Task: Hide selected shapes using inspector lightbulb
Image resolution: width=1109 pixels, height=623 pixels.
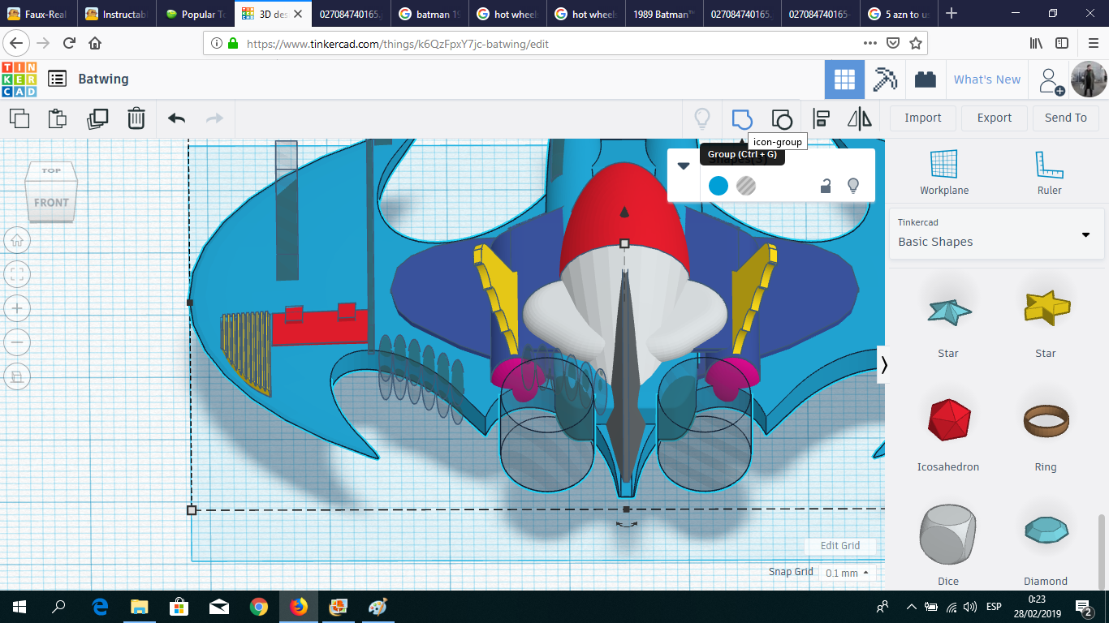Action: point(853,186)
